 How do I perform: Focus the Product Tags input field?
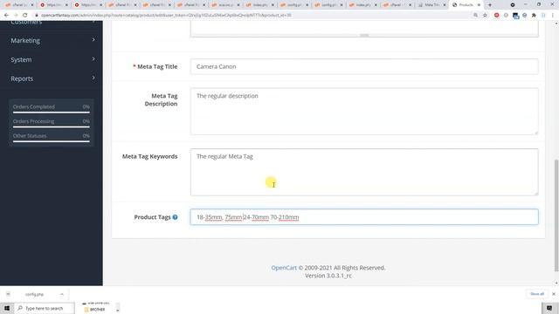coord(364,217)
